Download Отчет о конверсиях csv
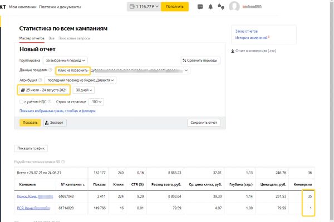This screenshot has width=334, height=222. tap(253, 51)
